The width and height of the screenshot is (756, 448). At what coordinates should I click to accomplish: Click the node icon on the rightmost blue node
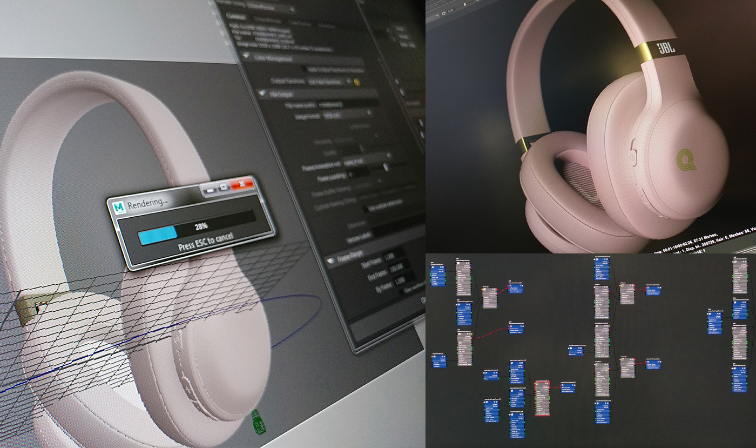tap(734, 369)
